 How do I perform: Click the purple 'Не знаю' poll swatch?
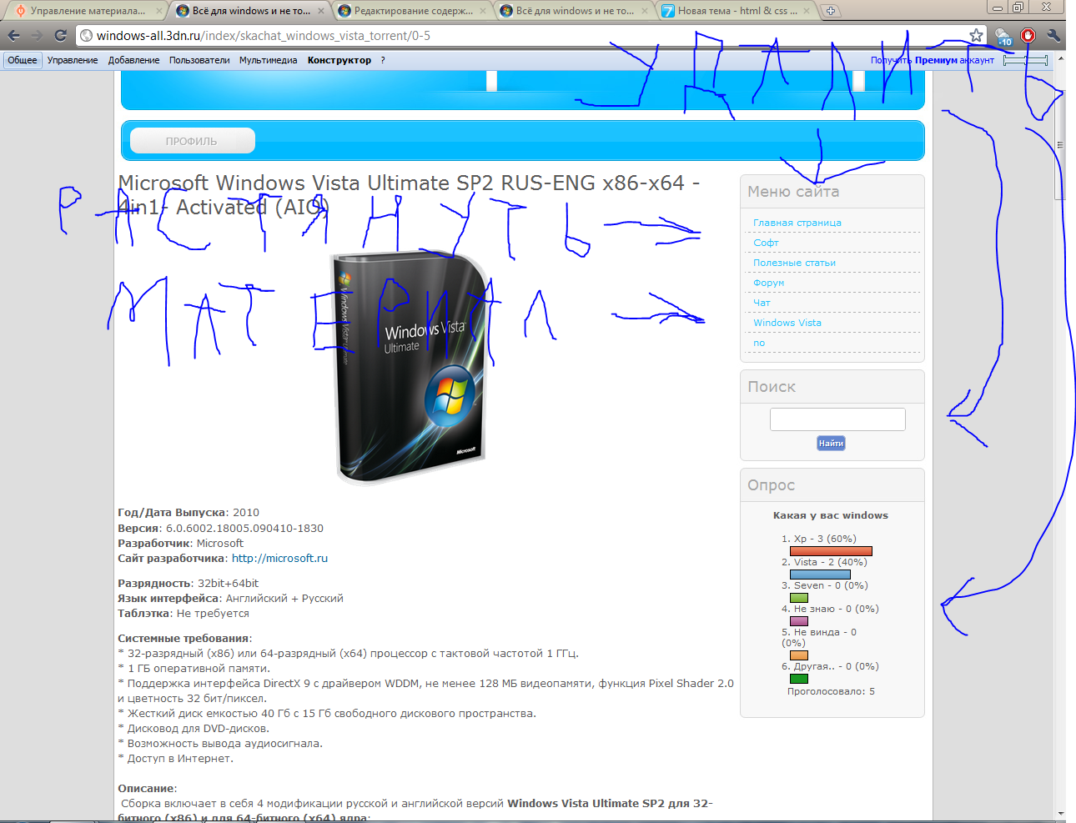tap(799, 621)
